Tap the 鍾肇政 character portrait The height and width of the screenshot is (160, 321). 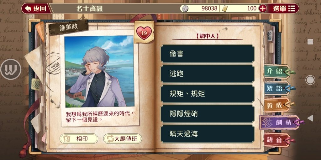(x=99, y=72)
